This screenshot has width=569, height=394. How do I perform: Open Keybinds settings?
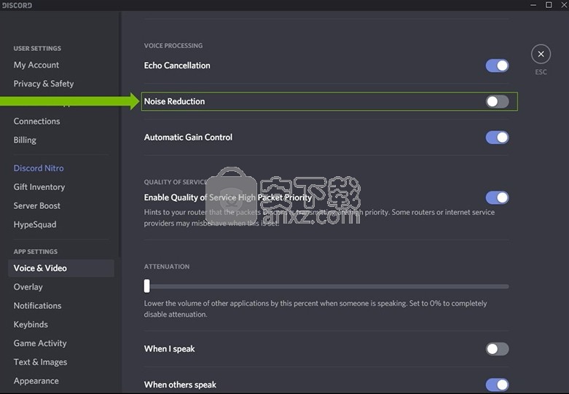[31, 324]
